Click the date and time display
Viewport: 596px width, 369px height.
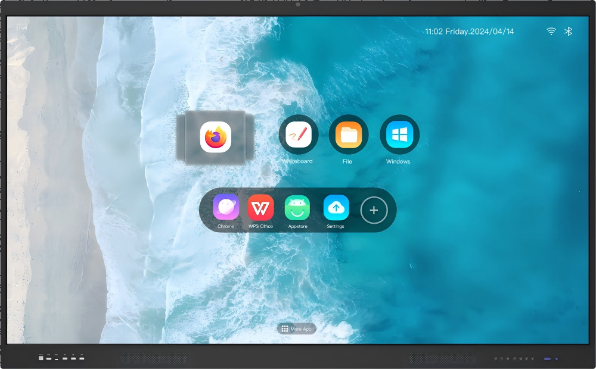coord(470,32)
